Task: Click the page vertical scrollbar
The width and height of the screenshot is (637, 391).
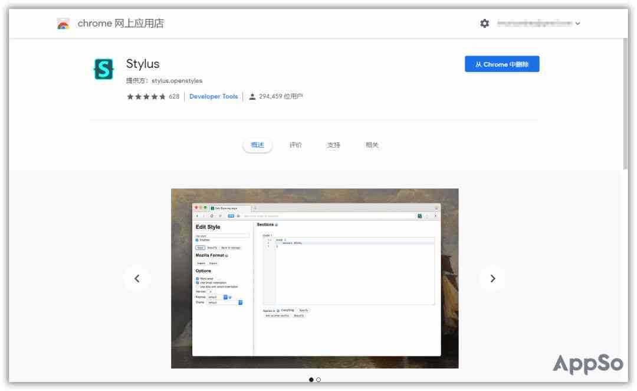Action: (625, 104)
